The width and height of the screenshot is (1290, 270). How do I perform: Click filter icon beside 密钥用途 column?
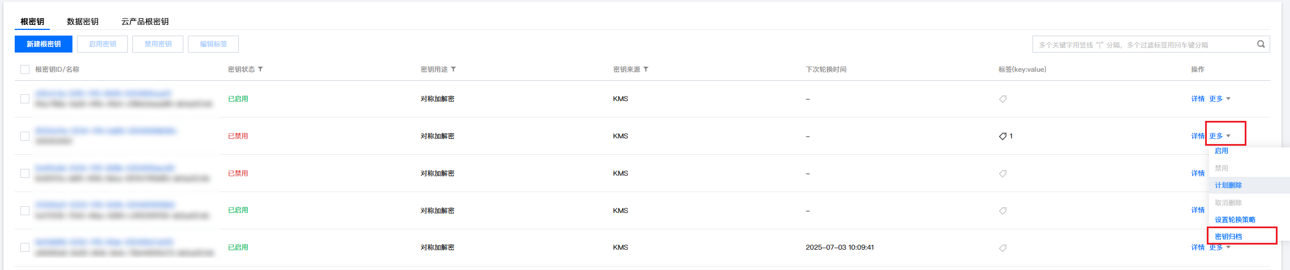tap(453, 69)
